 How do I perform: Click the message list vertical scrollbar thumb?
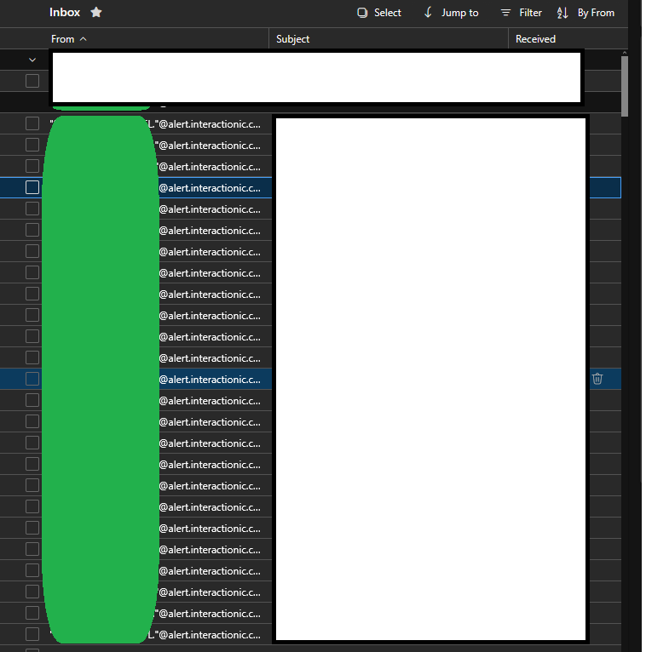(625, 86)
